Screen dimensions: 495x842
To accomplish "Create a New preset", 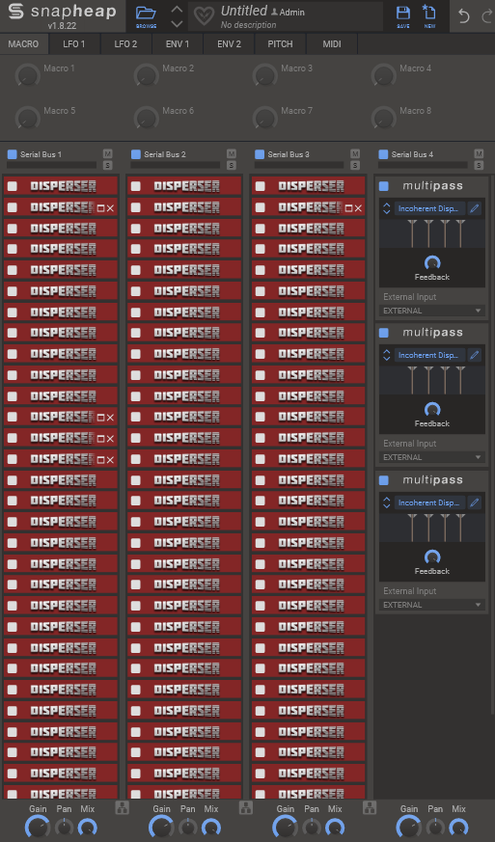I will point(429,15).
